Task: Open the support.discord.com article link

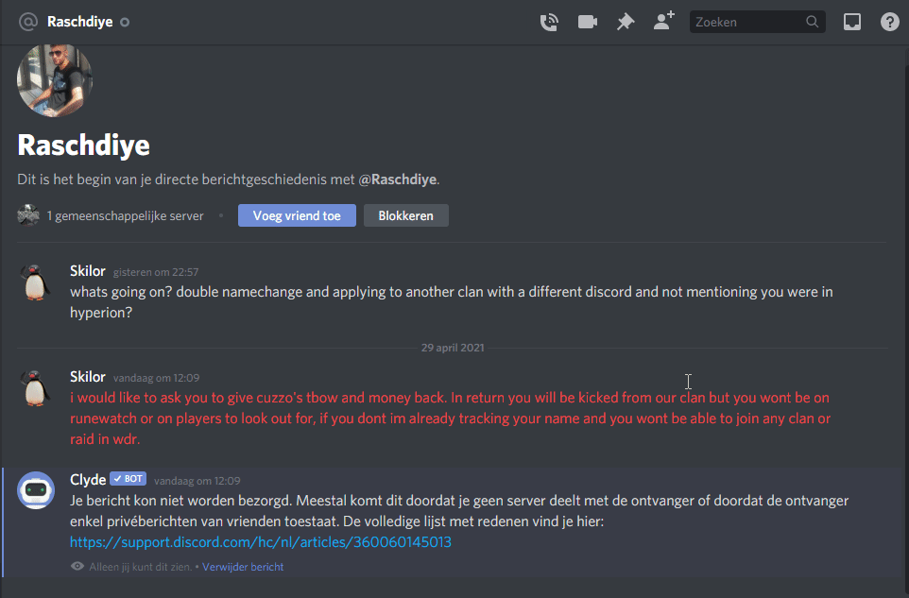Action: 260,542
